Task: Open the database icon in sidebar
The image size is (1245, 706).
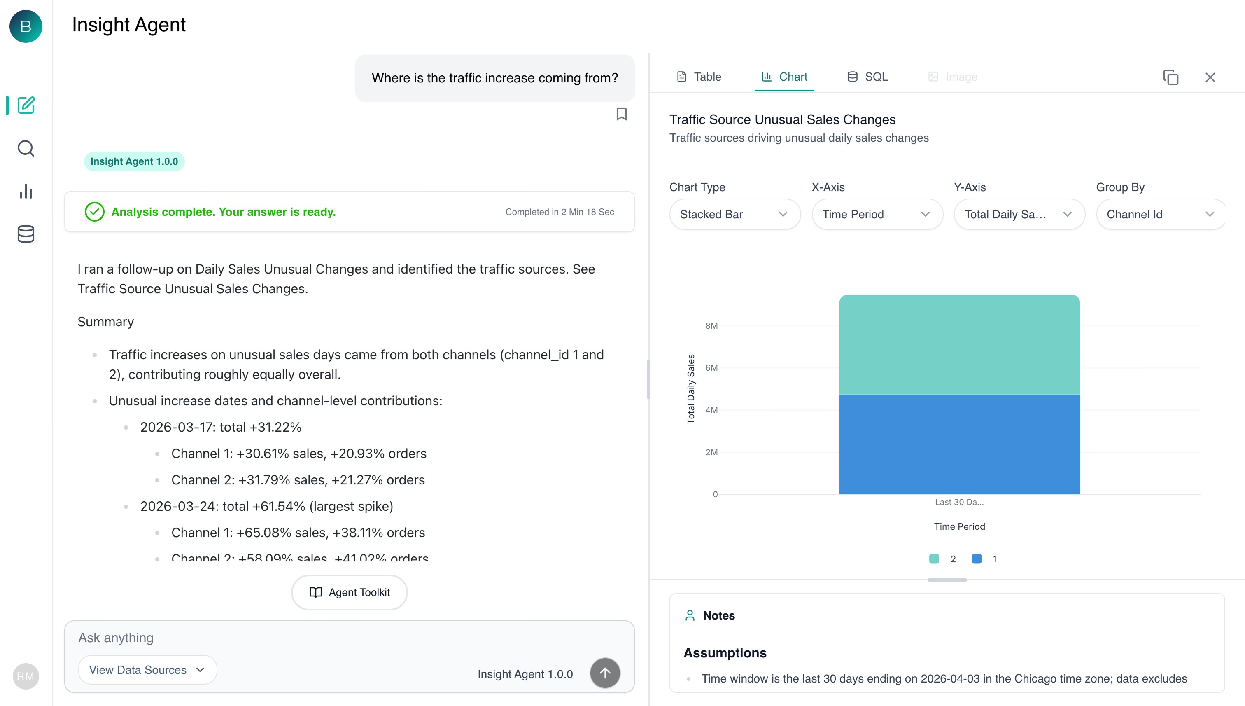Action: coord(26,234)
